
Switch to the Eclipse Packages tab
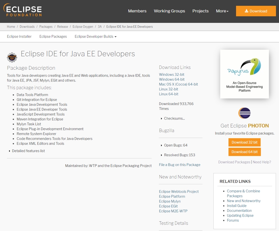point(53,36)
